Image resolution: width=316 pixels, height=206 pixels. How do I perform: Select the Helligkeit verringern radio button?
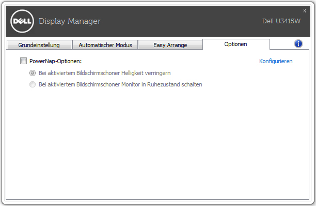[x=33, y=73]
